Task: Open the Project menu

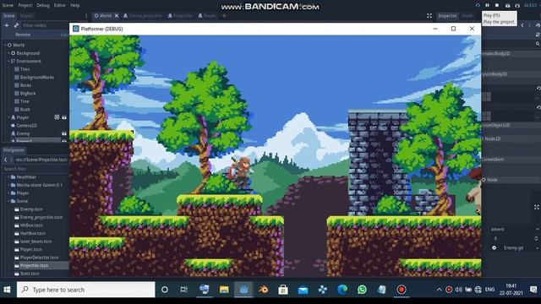Action: (25, 5)
